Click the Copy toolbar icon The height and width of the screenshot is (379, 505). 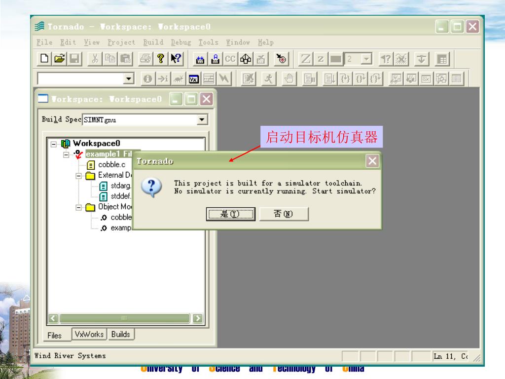[x=110, y=58]
